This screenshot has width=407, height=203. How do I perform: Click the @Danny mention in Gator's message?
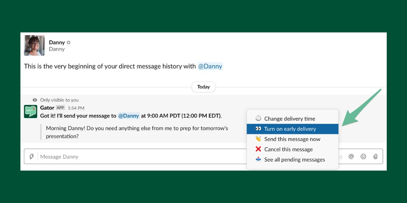click(x=129, y=116)
